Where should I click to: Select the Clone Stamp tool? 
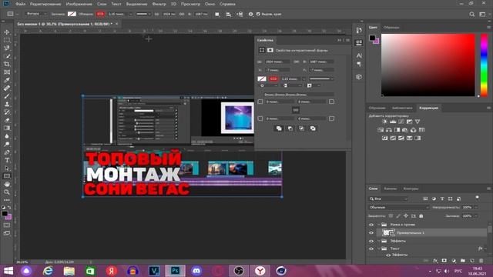click(7, 104)
